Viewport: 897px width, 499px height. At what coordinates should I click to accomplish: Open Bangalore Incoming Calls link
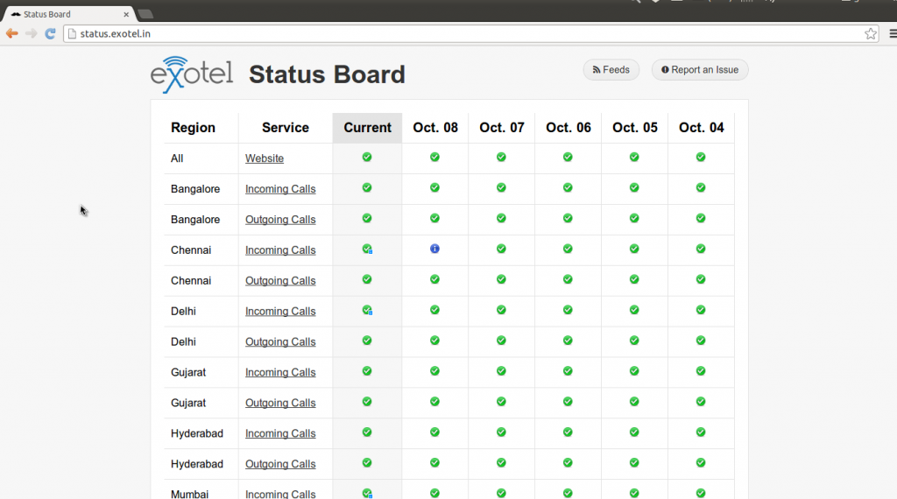point(280,188)
